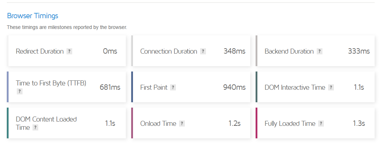Click the Connection Duration 348ms value
This screenshot has height=148, width=380.
coord(234,51)
